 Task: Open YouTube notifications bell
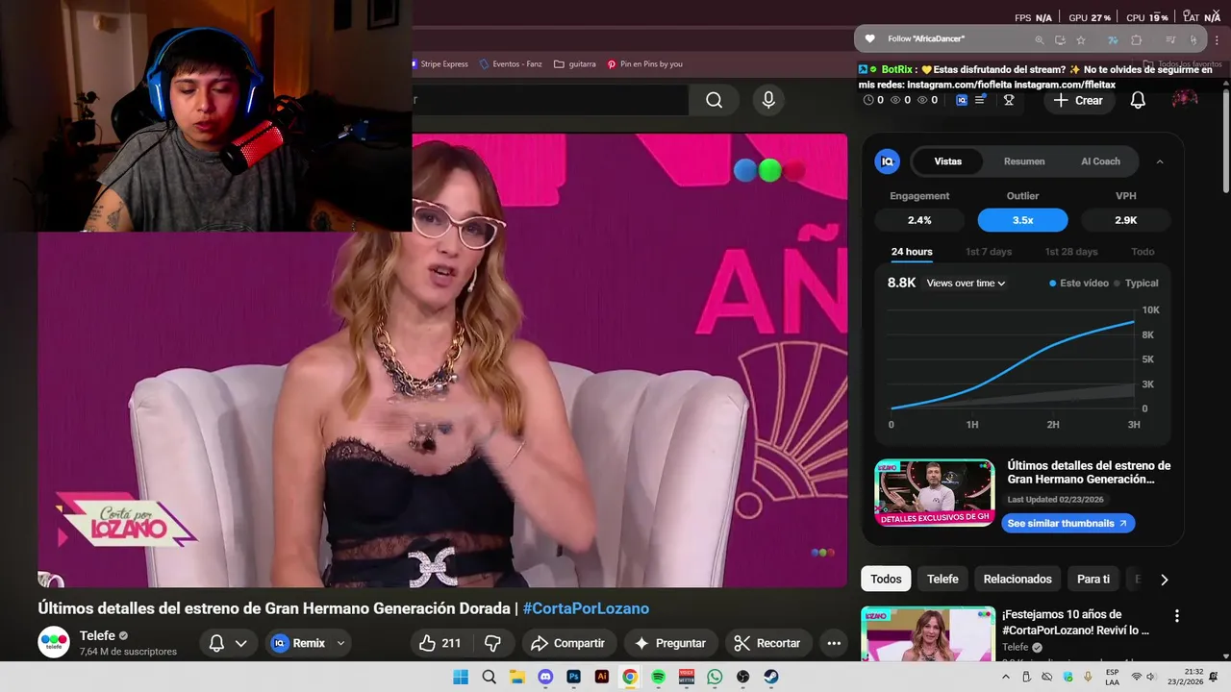(x=1138, y=100)
